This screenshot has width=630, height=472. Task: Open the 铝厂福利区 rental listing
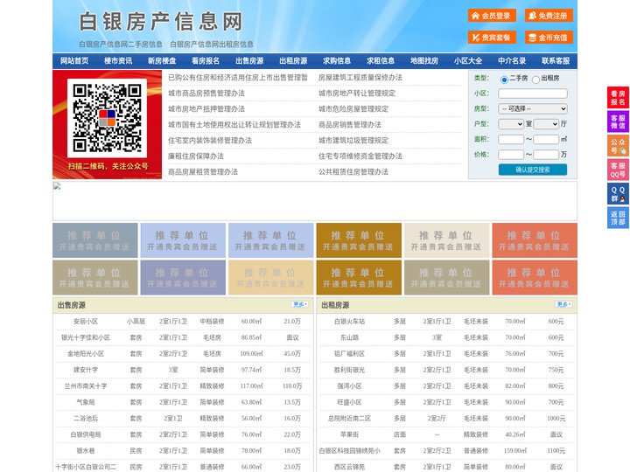[x=349, y=354]
